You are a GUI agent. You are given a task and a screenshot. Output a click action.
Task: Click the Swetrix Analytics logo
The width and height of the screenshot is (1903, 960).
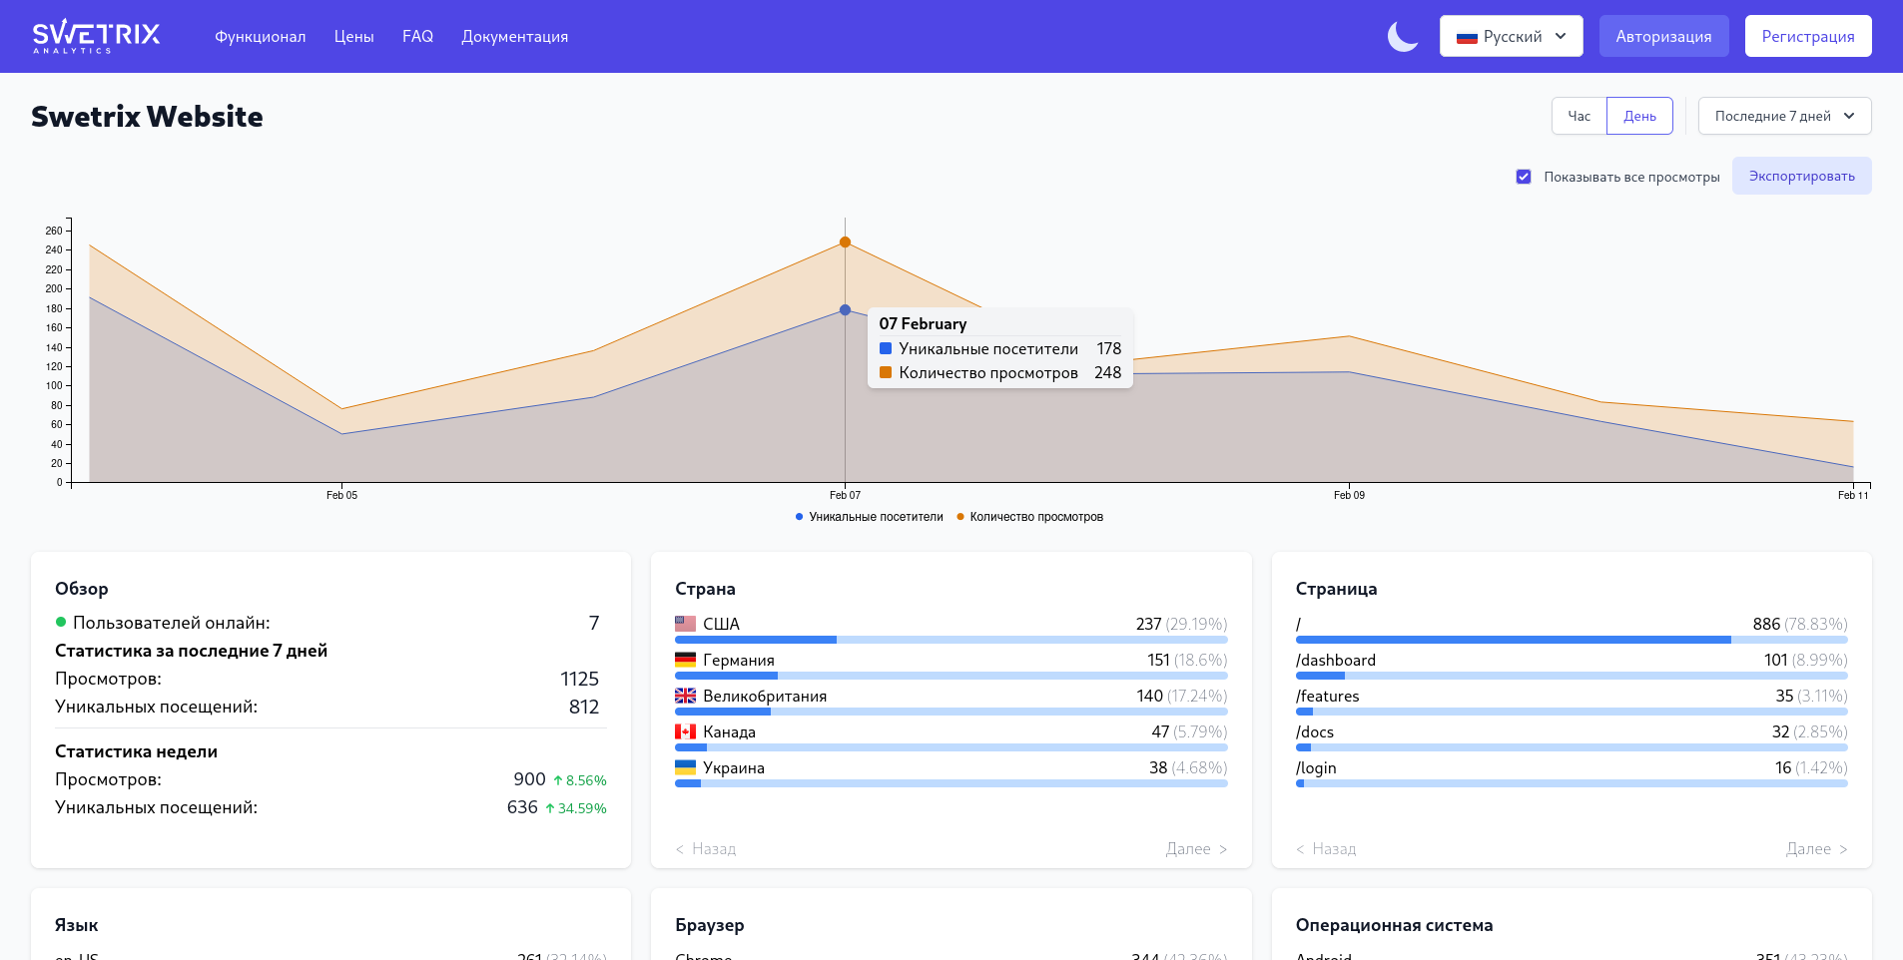click(96, 36)
